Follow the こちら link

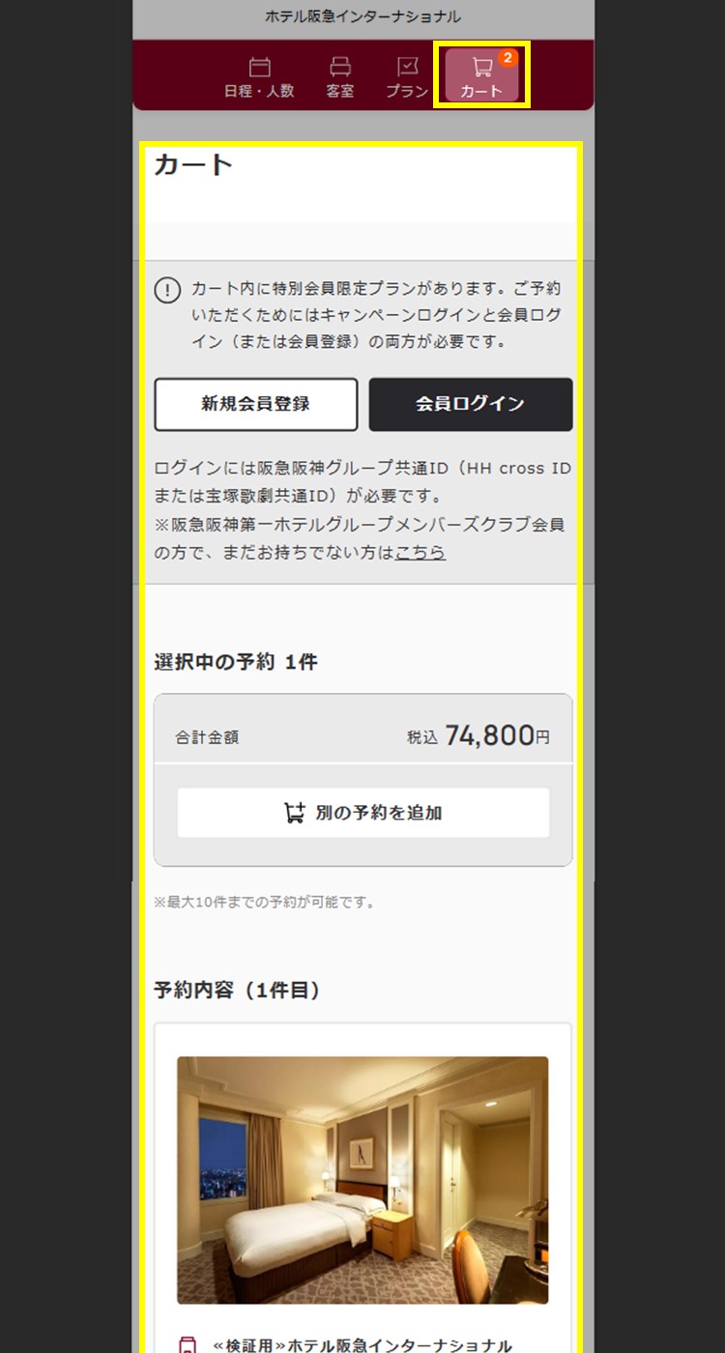pos(420,553)
